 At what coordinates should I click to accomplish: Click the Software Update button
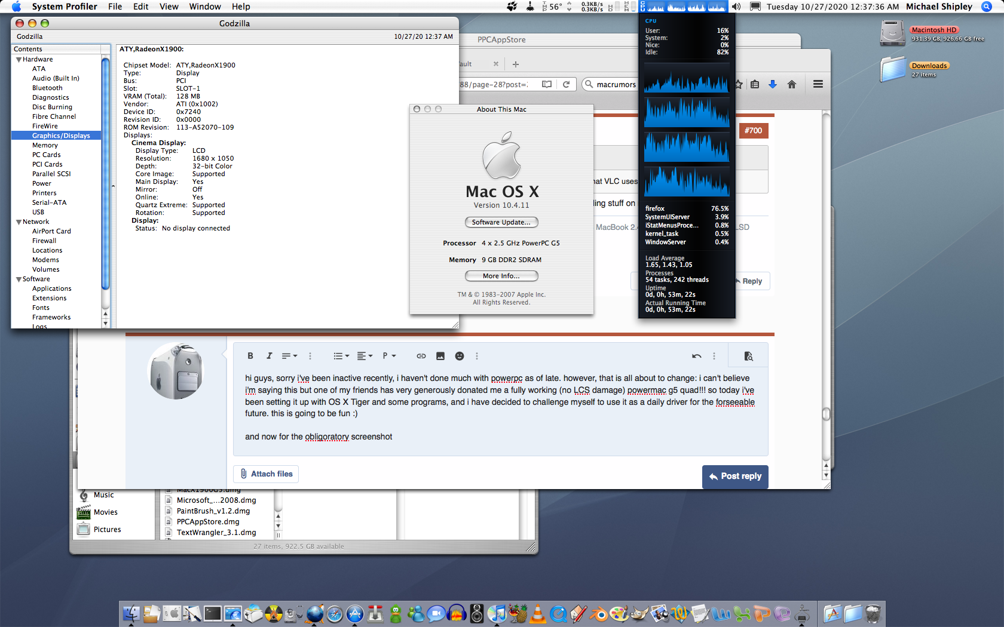[501, 222]
